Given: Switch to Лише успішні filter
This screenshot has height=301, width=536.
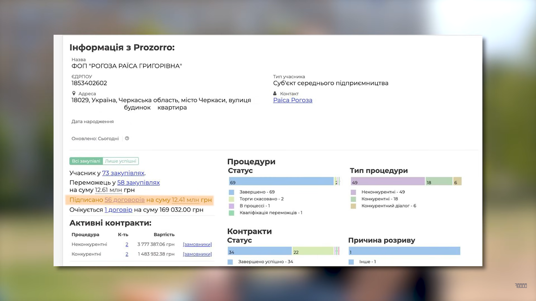Looking at the screenshot, I should click(x=121, y=161).
